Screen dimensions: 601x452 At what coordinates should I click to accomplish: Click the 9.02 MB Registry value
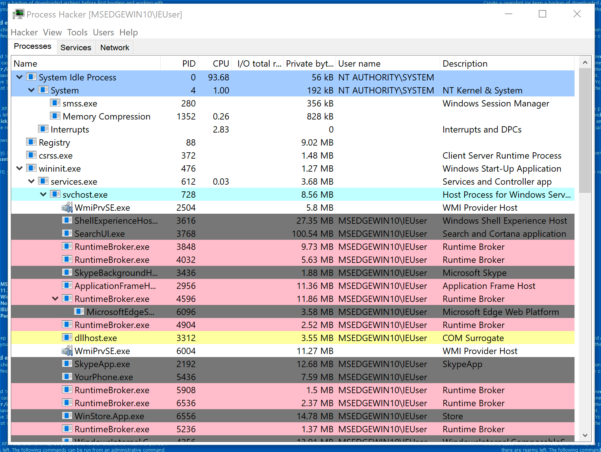(317, 143)
